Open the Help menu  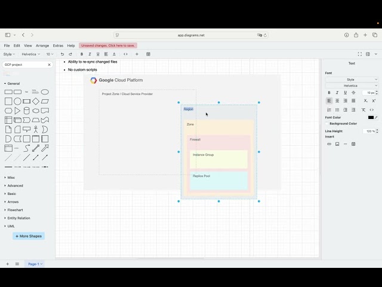[x=71, y=45]
